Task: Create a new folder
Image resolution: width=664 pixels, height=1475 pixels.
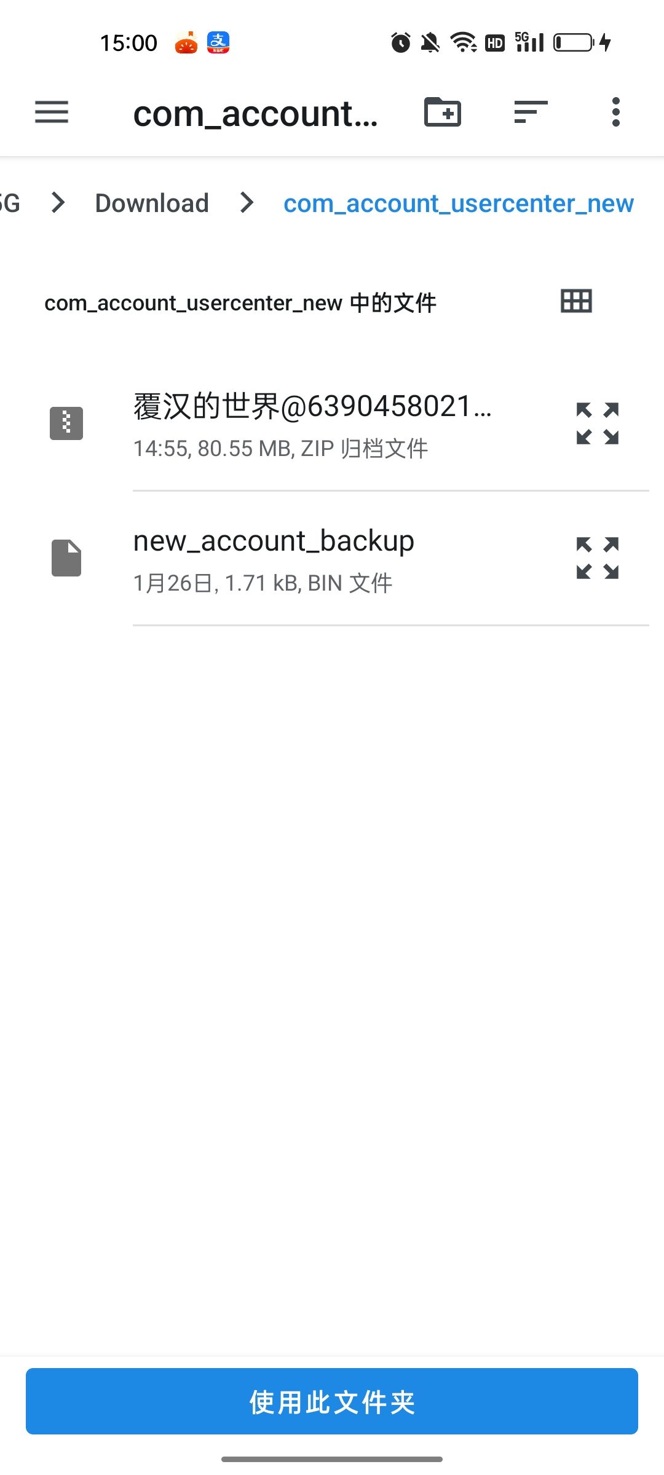Action: (443, 112)
